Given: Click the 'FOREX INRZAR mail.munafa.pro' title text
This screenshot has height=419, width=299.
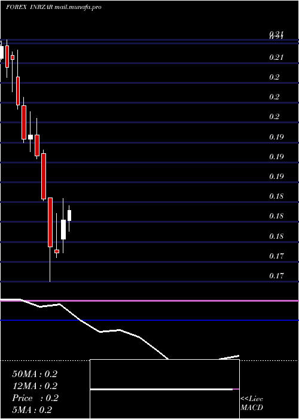Looking at the screenshot, I should [54, 7].
